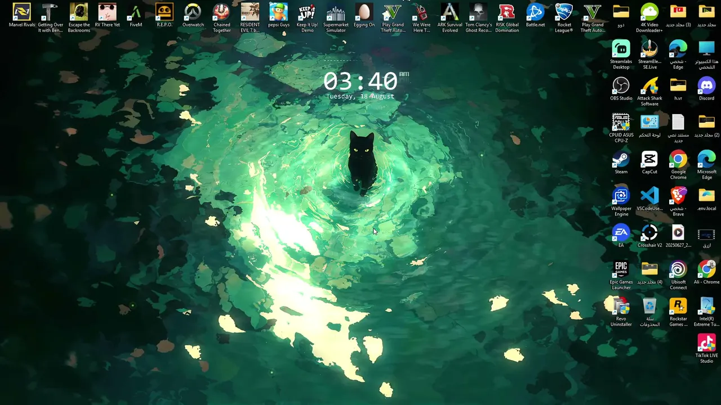This screenshot has width=721, height=405.
Task: Click the 20250627_2 video file
Action: click(x=678, y=236)
